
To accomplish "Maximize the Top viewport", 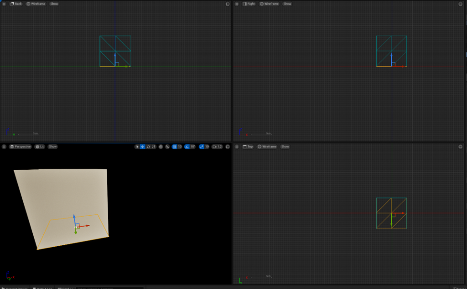I will point(461,147).
